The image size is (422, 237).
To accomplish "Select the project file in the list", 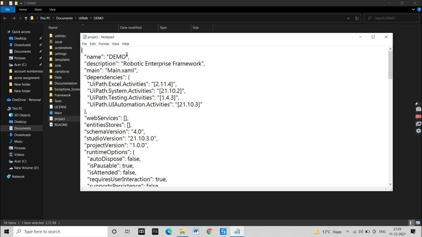I will click(x=60, y=119).
